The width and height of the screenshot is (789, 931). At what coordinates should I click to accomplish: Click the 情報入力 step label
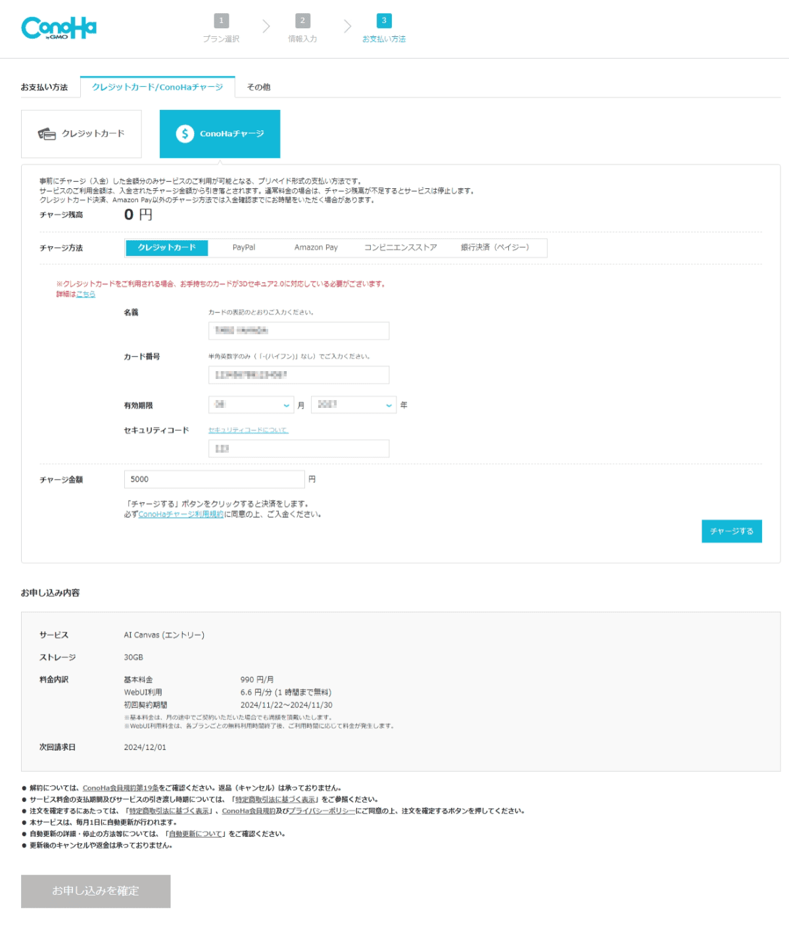click(x=302, y=39)
